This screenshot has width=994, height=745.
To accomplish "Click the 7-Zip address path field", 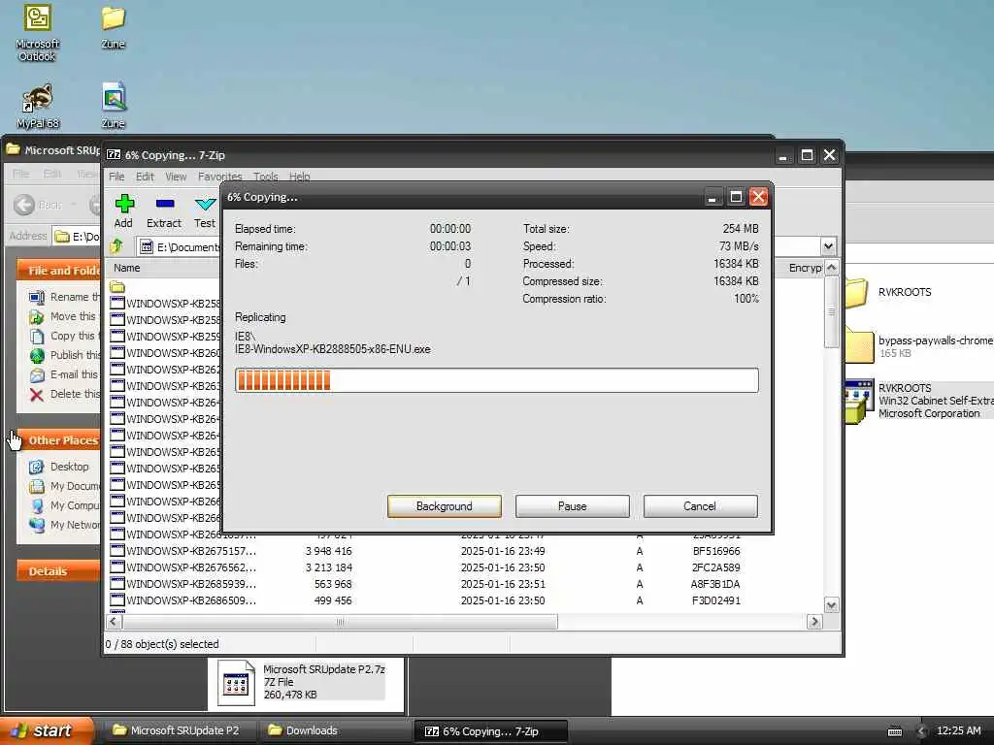I will coord(478,246).
